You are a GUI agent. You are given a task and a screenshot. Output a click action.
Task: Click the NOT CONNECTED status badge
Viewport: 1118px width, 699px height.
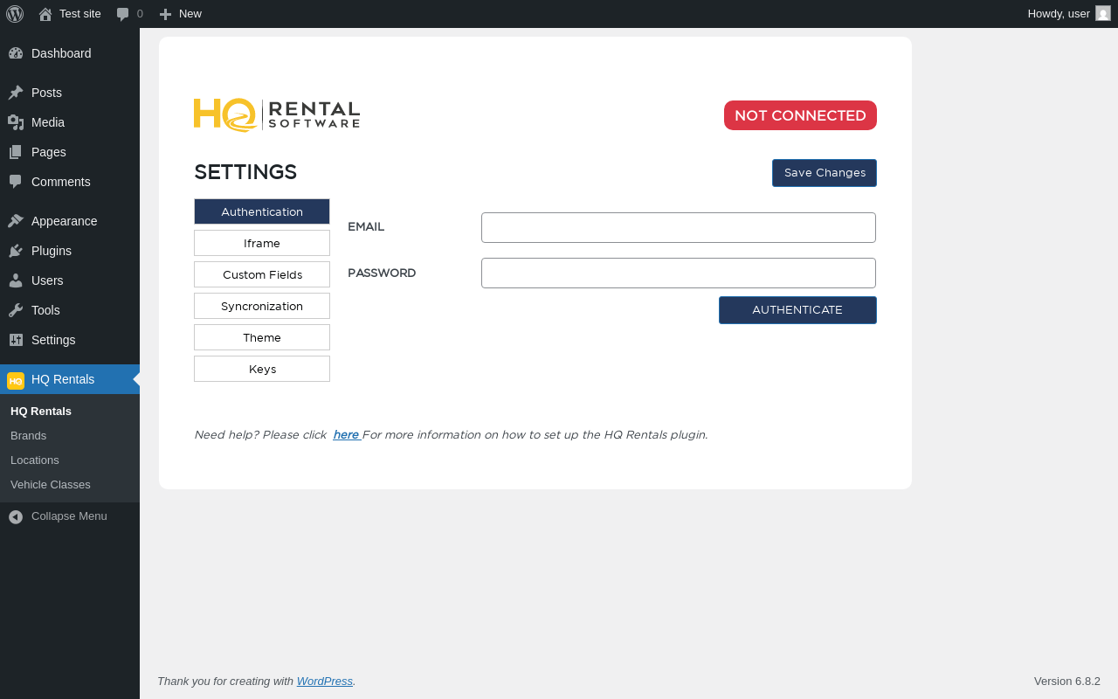[x=800, y=115]
